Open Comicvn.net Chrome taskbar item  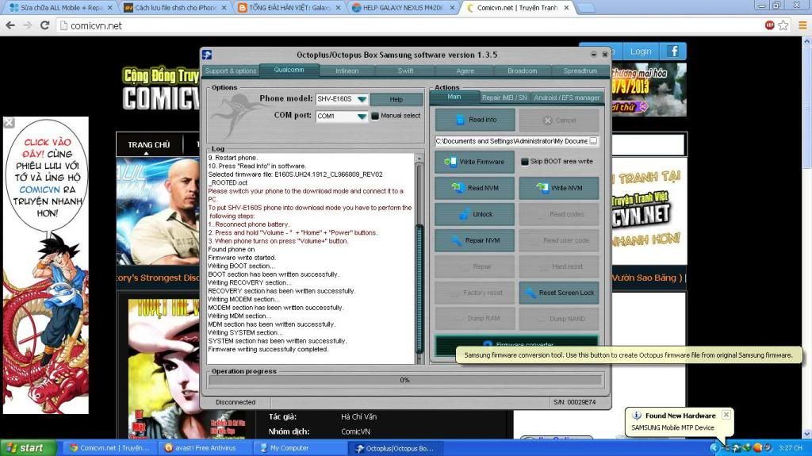coord(109,448)
